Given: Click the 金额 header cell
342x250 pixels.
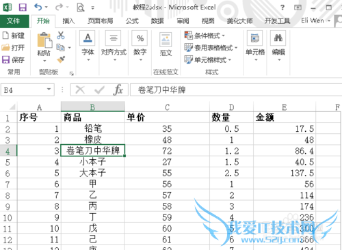Looking at the screenshot, I should (285, 117).
